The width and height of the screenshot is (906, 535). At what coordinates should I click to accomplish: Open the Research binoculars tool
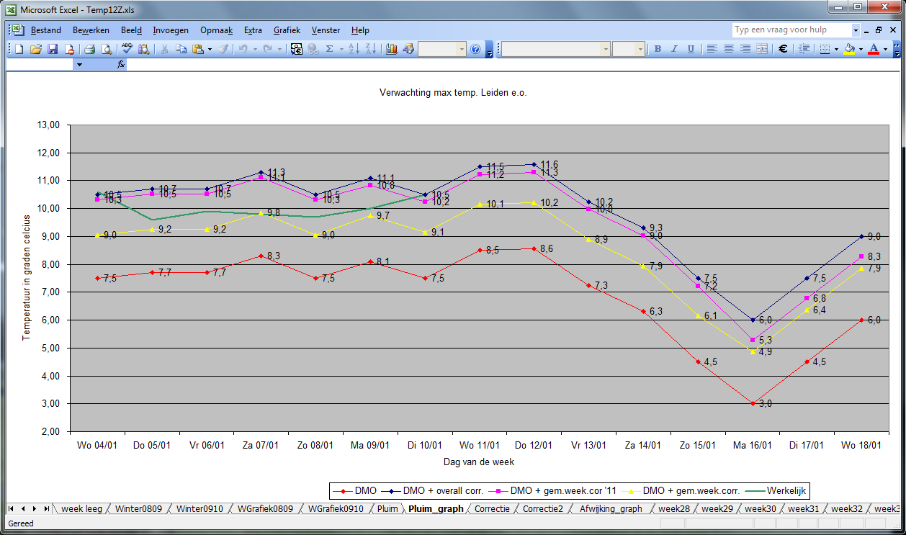[x=143, y=49]
